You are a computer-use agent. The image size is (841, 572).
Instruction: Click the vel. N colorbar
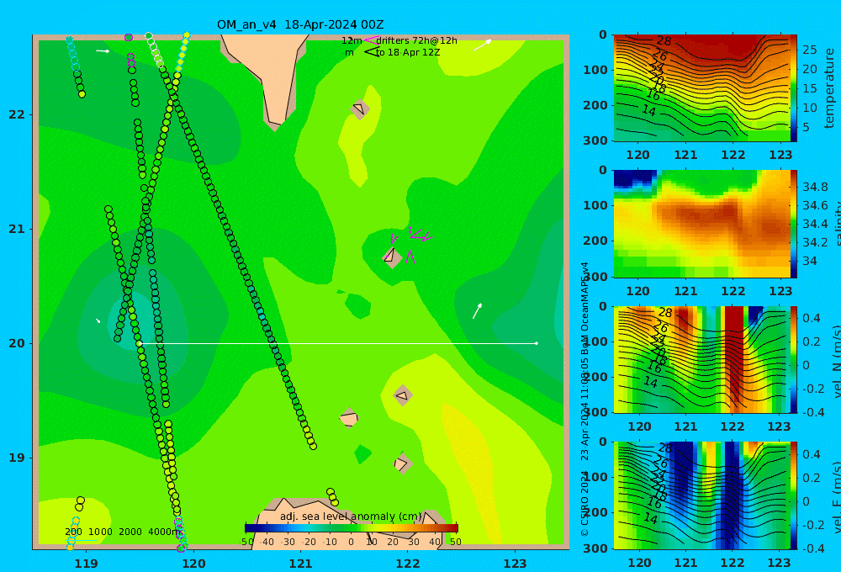tap(794, 359)
